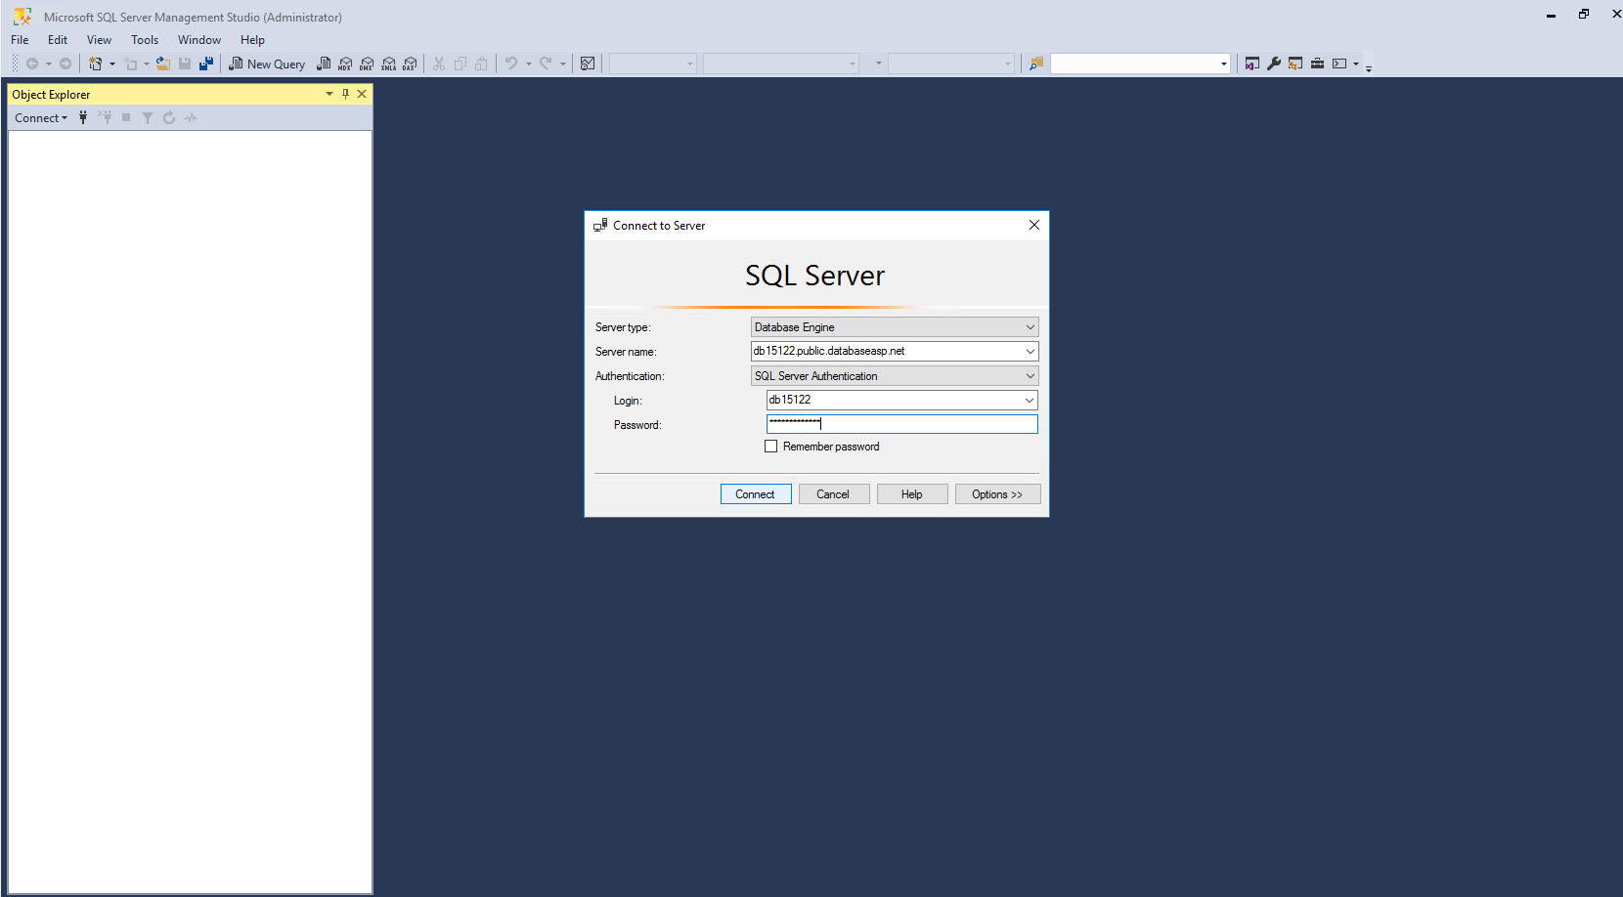Open the Properties wrench icon
Image resolution: width=1623 pixels, height=897 pixels.
(x=1273, y=64)
